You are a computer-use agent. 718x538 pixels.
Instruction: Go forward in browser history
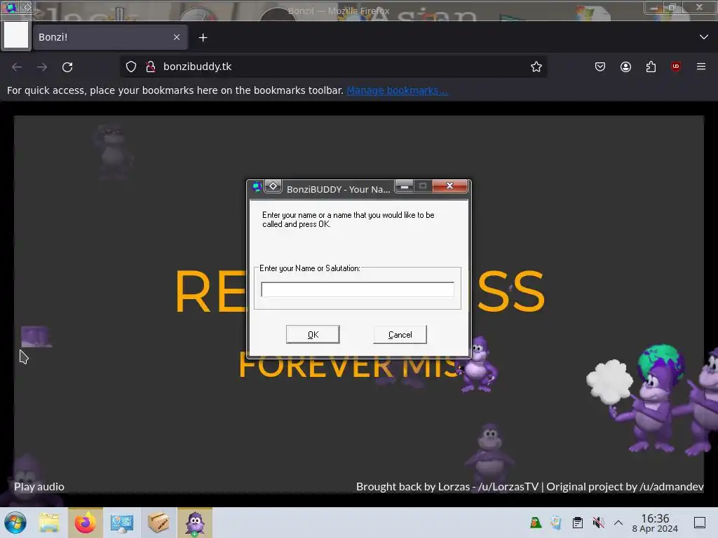[x=42, y=67]
